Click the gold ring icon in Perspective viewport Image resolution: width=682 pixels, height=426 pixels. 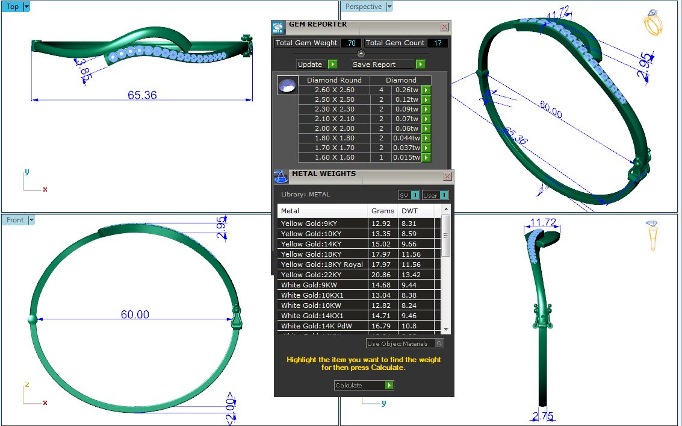[653, 23]
